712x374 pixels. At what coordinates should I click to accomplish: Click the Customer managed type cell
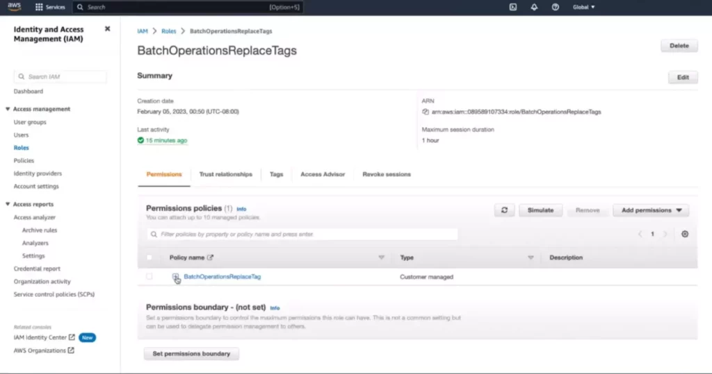(x=426, y=277)
